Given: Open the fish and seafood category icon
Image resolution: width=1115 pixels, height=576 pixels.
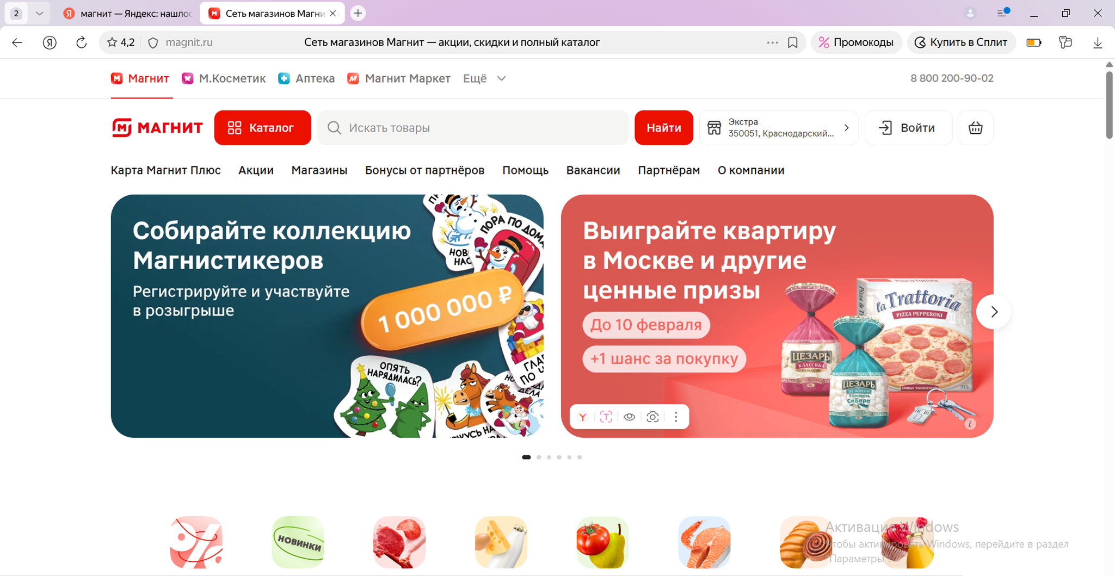Looking at the screenshot, I should tap(704, 542).
